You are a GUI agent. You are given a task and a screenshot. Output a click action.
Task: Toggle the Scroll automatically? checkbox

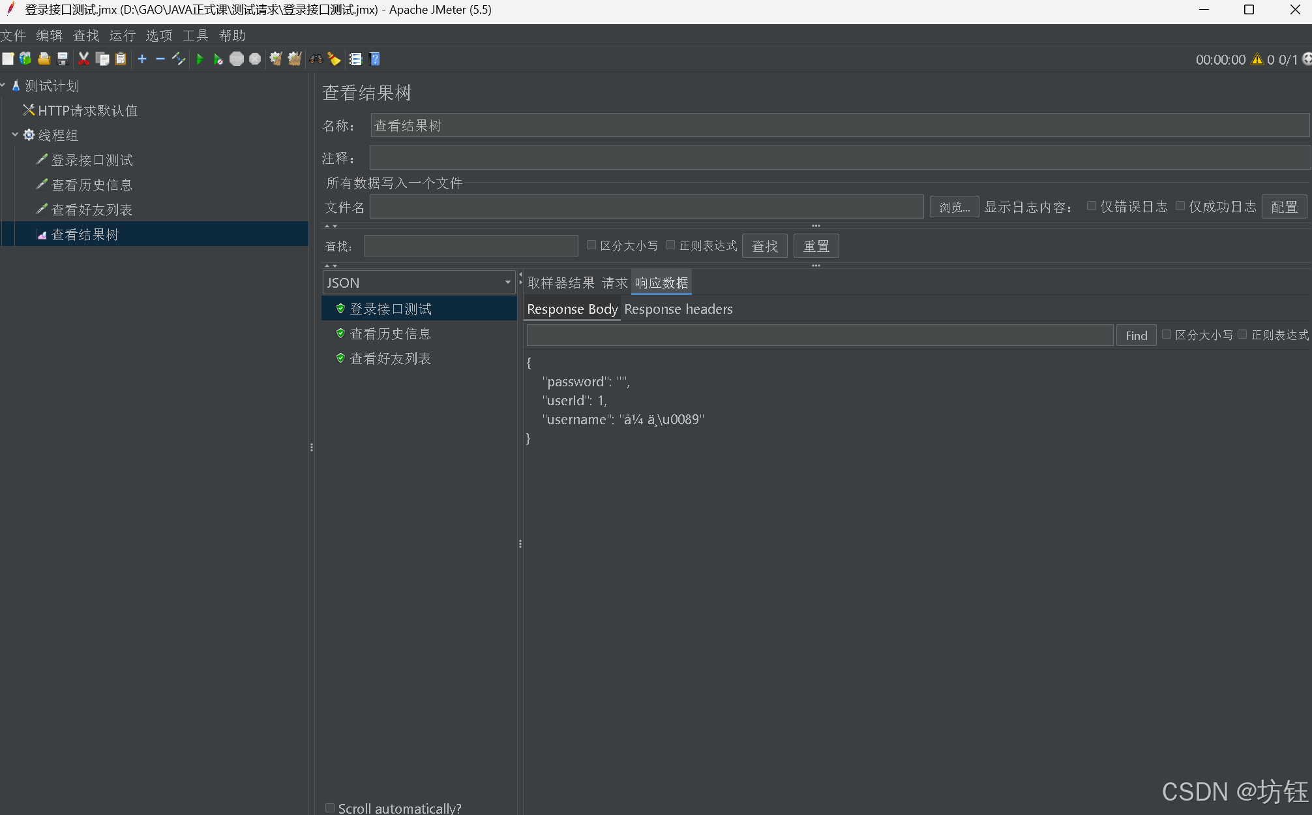[330, 808]
